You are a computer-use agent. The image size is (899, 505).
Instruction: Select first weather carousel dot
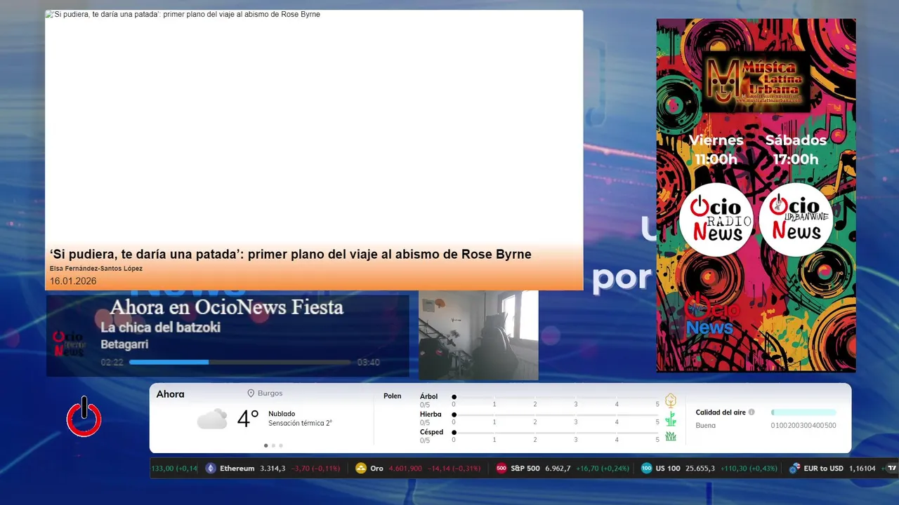pyautogui.click(x=265, y=445)
